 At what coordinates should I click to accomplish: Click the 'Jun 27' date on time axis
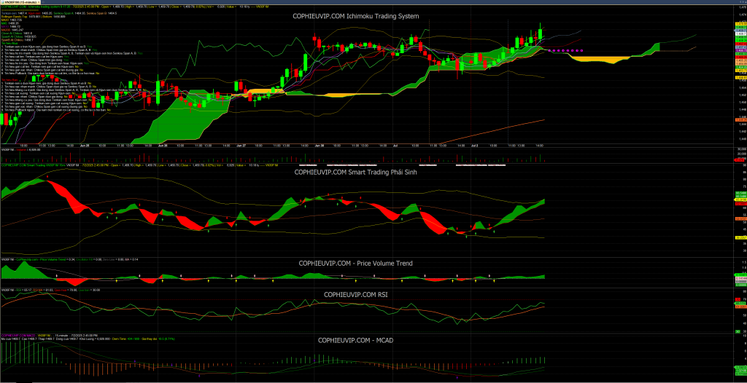point(241,145)
